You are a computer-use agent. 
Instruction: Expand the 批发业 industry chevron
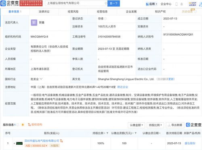[41, 79]
